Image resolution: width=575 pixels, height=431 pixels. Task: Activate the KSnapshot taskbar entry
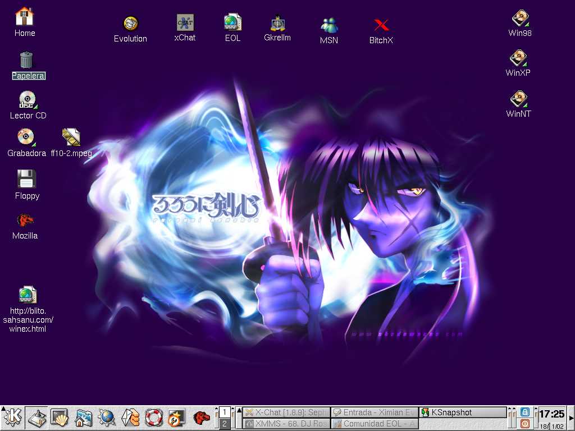463,412
